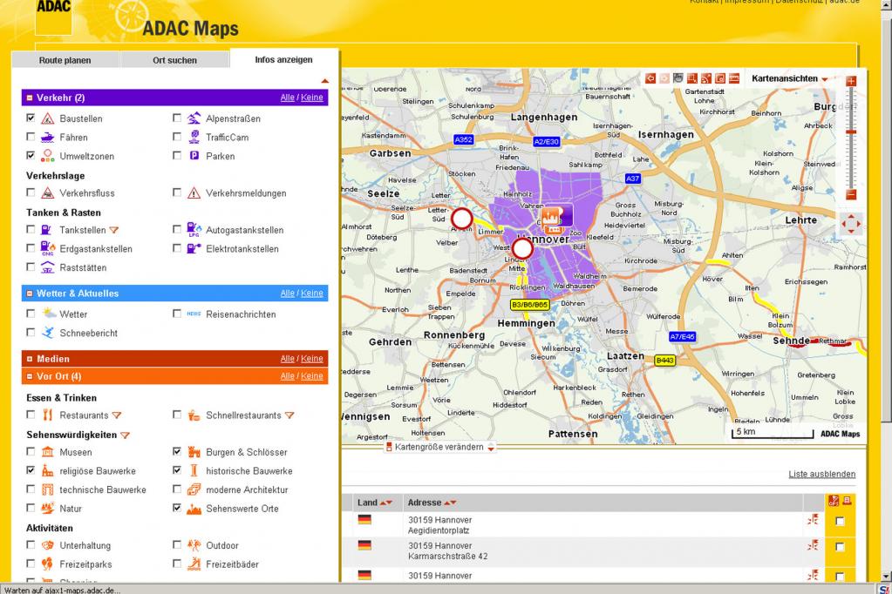892x594 pixels.
Task: Uncheck the Umweltzonen checkbox
Action: [x=31, y=155]
